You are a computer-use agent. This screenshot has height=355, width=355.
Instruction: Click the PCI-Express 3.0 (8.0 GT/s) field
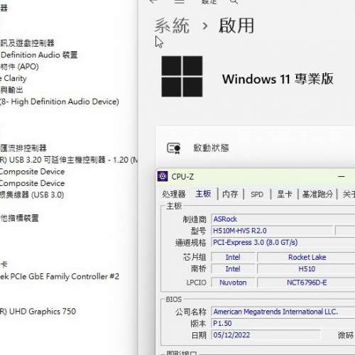pos(283,242)
